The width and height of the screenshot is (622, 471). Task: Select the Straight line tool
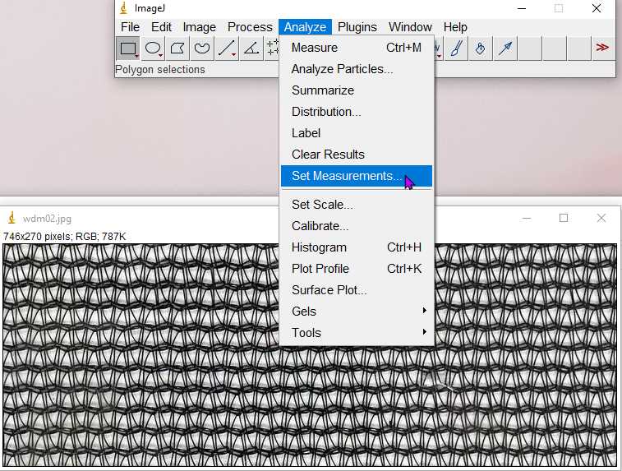pos(227,48)
